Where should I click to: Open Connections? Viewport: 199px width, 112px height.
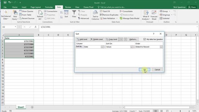(x=51, y=11)
